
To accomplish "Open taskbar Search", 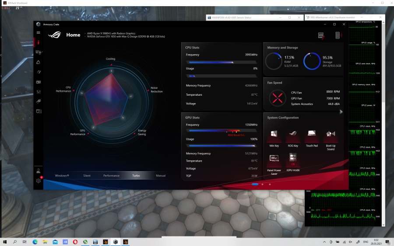I will pyautogui.click(x=15, y=242).
